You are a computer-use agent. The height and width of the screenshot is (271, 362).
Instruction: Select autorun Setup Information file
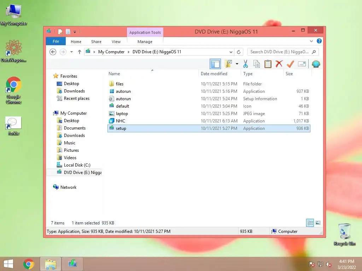(209, 99)
